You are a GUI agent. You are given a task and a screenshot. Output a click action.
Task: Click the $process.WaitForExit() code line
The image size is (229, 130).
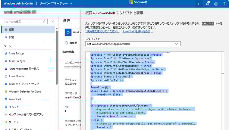(x=107, y=80)
